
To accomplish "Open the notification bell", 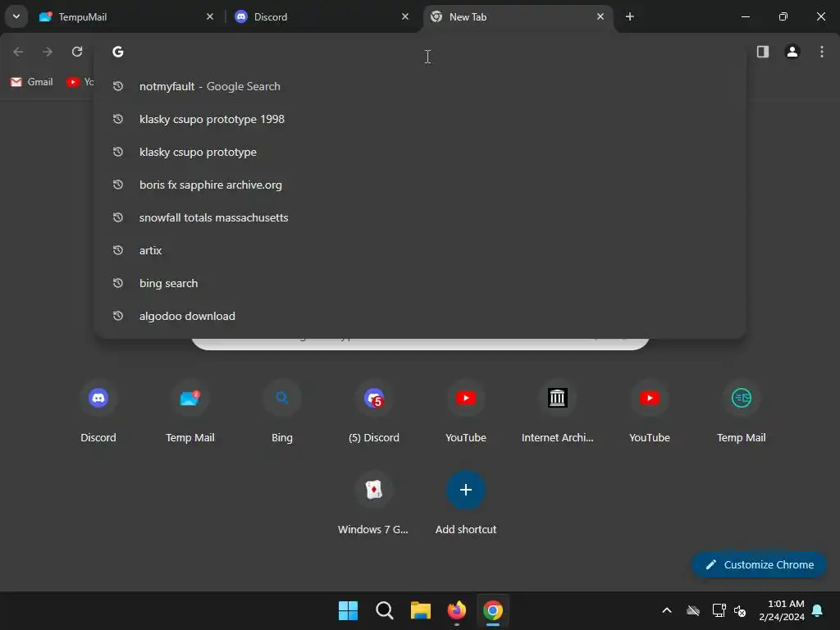I will (x=818, y=610).
